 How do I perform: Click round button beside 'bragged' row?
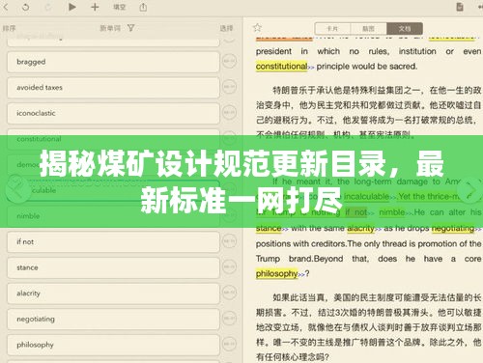click(x=229, y=61)
